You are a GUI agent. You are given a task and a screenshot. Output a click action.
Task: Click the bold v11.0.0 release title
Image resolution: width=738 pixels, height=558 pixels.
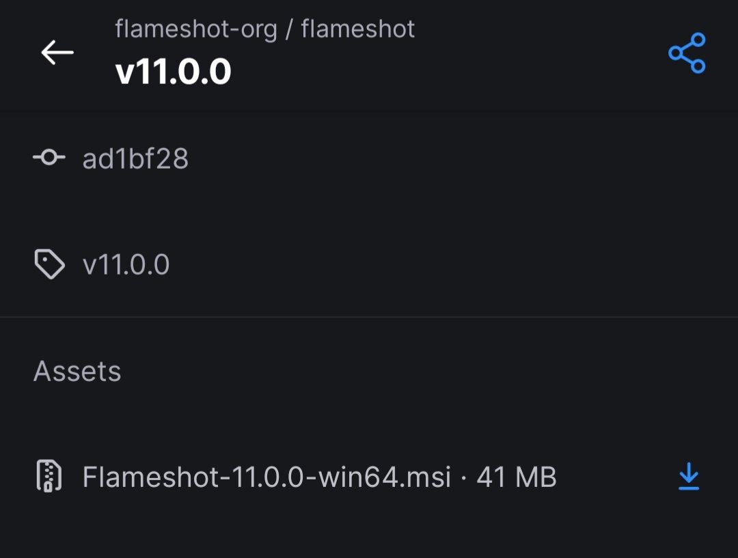click(x=173, y=71)
